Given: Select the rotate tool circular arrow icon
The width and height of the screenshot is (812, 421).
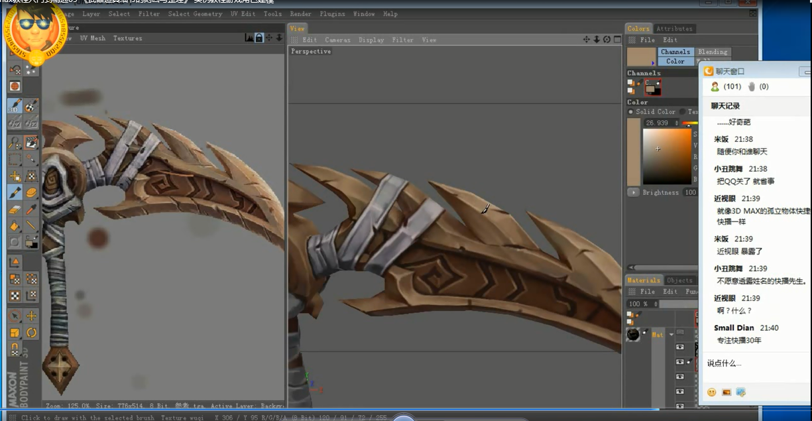Looking at the screenshot, I should point(31,333).
